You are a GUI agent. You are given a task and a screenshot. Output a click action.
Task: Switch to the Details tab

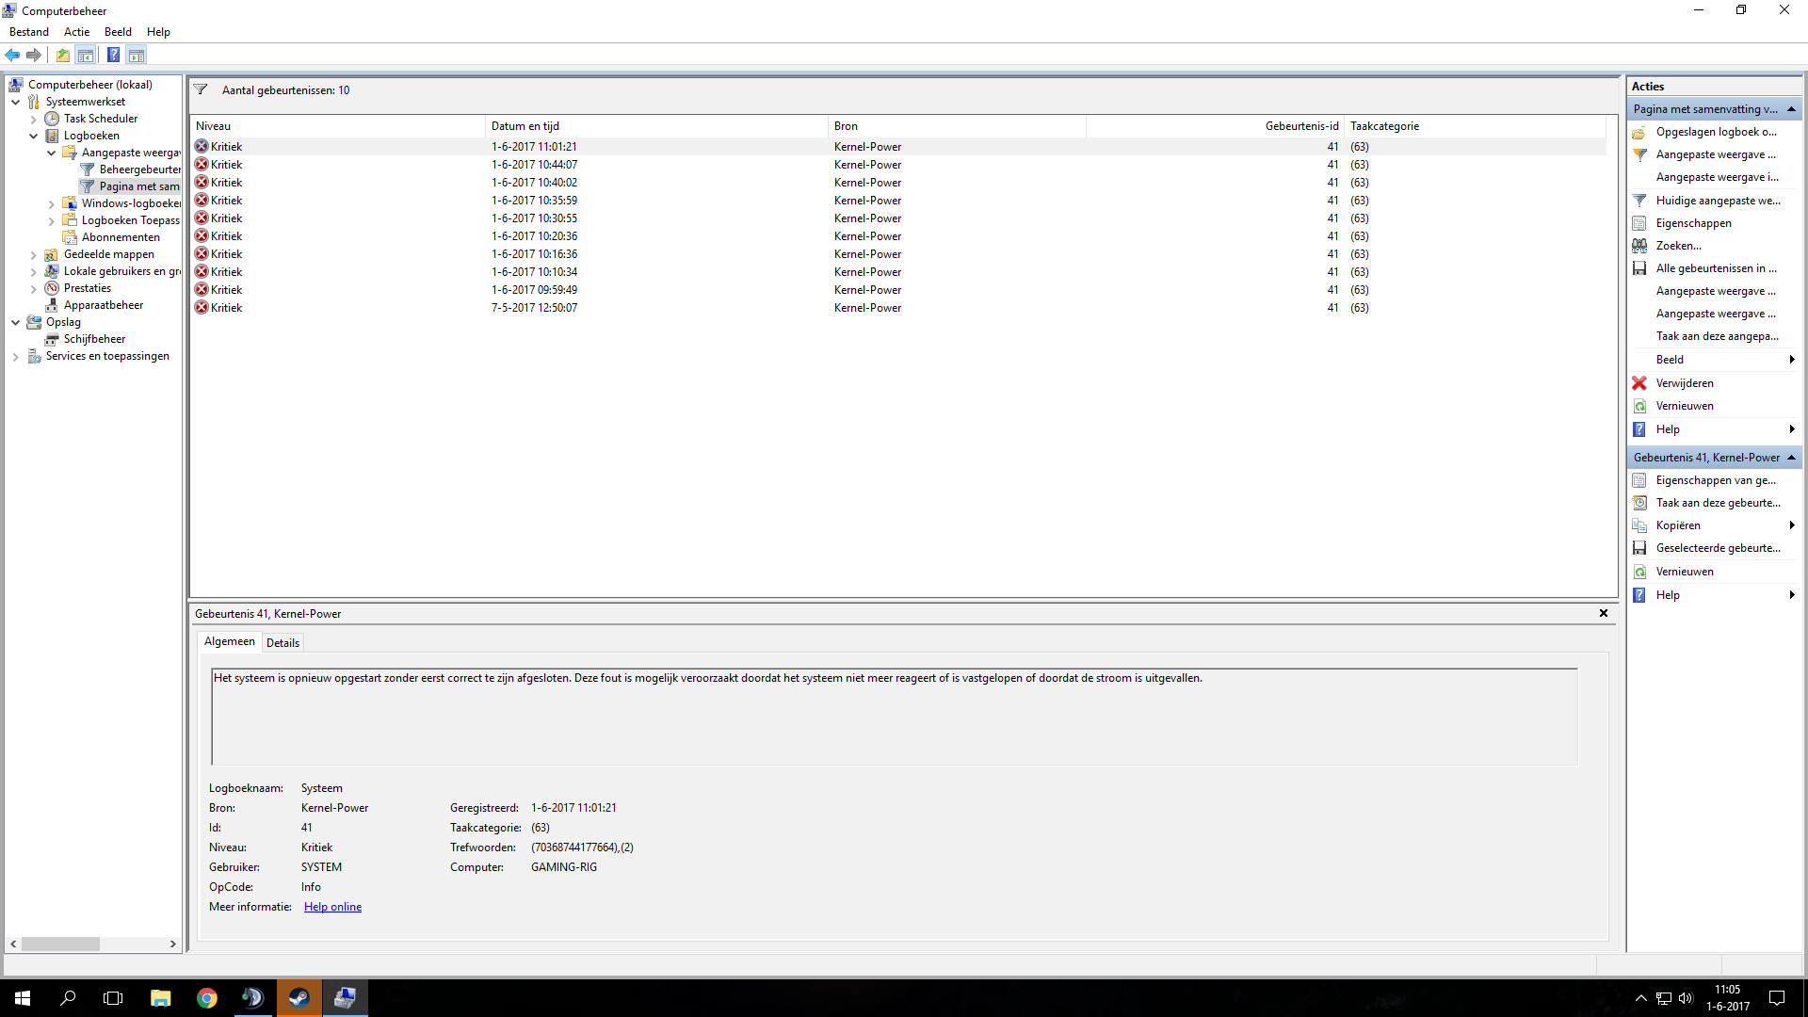[282, 643]
